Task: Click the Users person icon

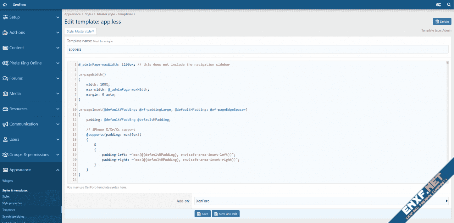Action: point(5,139)
